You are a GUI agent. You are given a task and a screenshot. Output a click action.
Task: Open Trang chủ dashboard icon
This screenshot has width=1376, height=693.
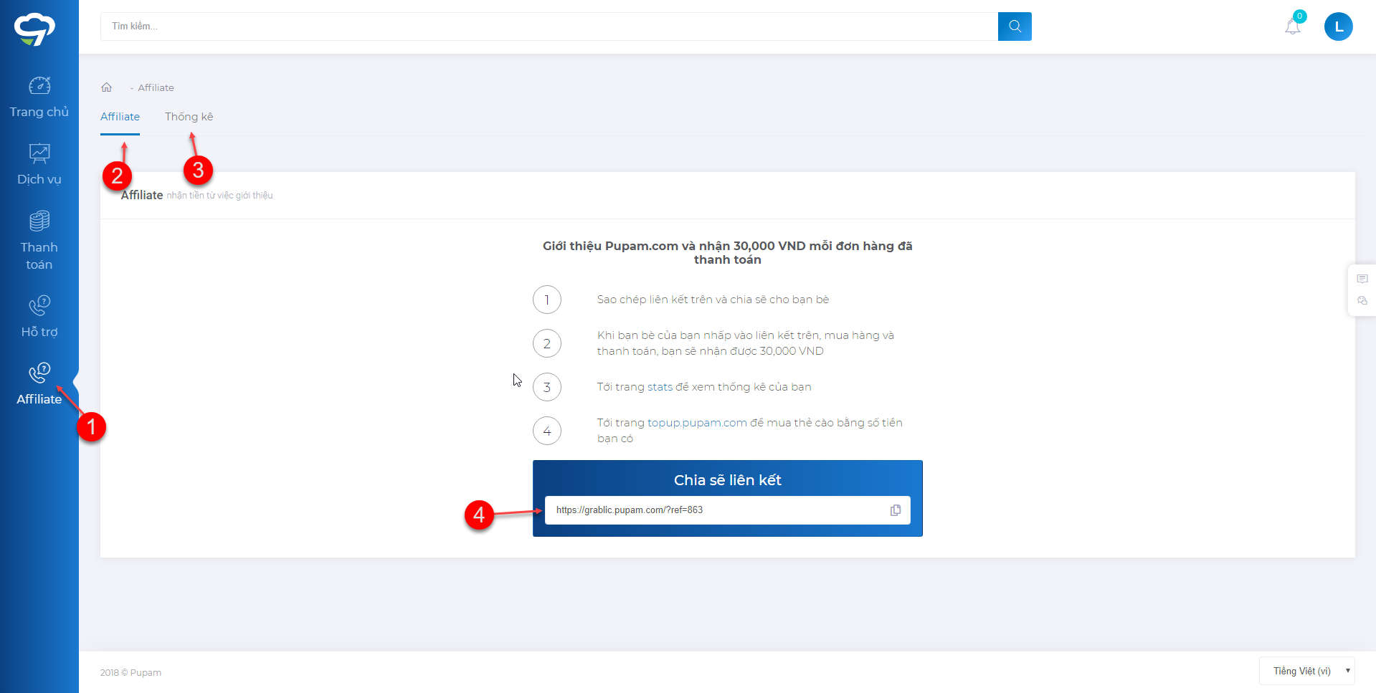point(39,86)
